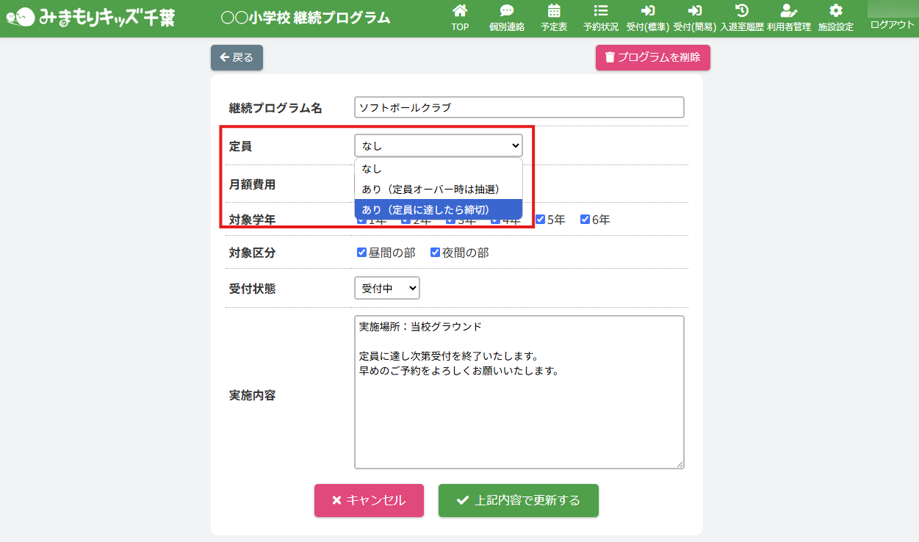Open 利用者管理 user edit icon
Image resolution: width=919 pixels, height=542 pixels.
(x=788, y=11)
